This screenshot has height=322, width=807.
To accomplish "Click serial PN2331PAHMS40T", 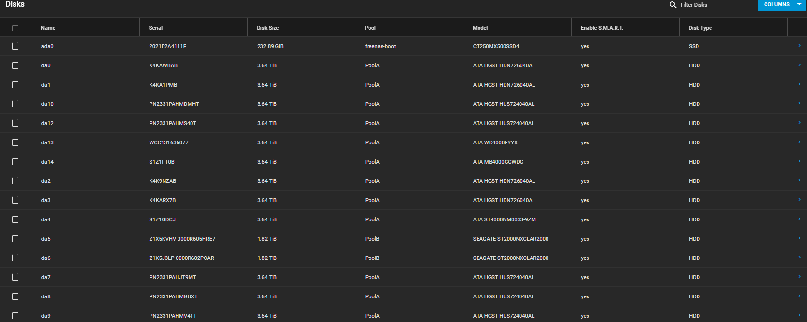I will [173, 123].
